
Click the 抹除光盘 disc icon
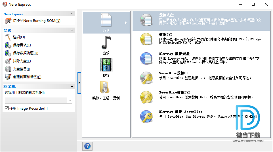(x=8, y=61)
